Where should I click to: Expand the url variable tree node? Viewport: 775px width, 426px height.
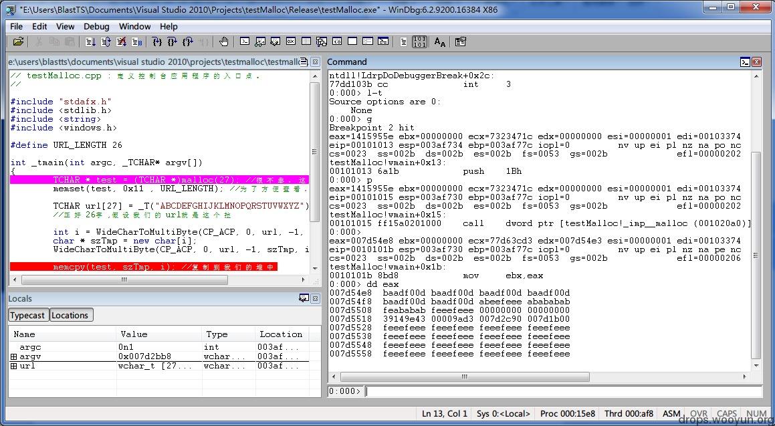[x=13, y=366]
